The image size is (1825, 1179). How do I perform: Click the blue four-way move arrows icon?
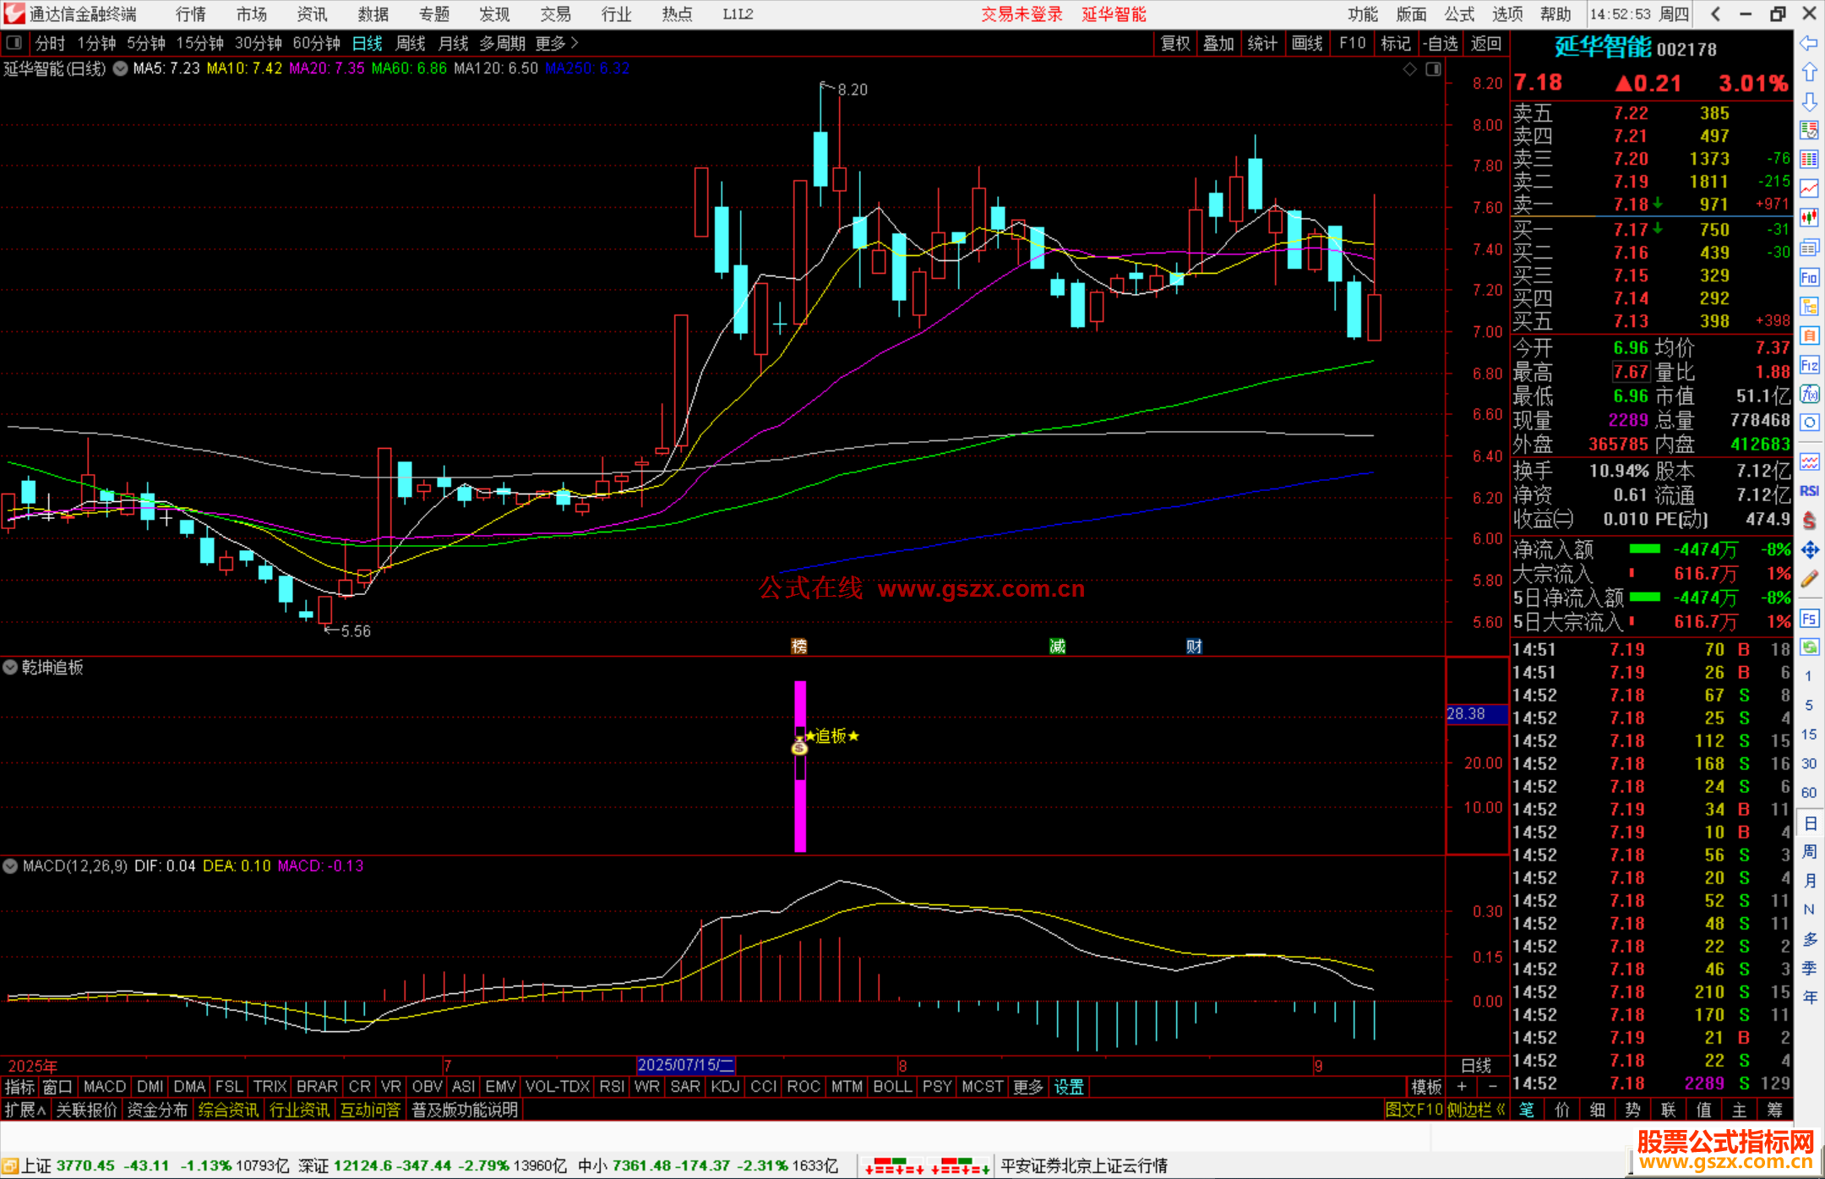tap(1809, 550)
